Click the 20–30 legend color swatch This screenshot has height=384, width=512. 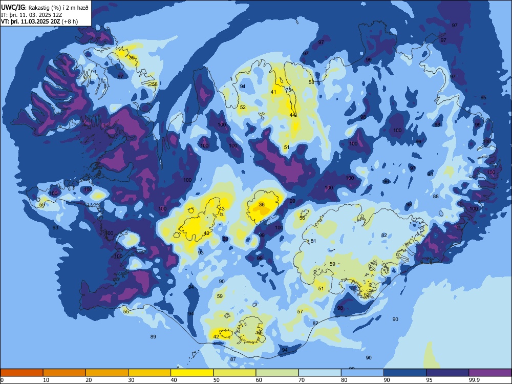107,373
